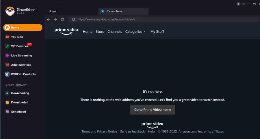This screenshot has height=139, width=260.
Task: Open VIP Services label in sidebar
Action: tap(20, 46)
